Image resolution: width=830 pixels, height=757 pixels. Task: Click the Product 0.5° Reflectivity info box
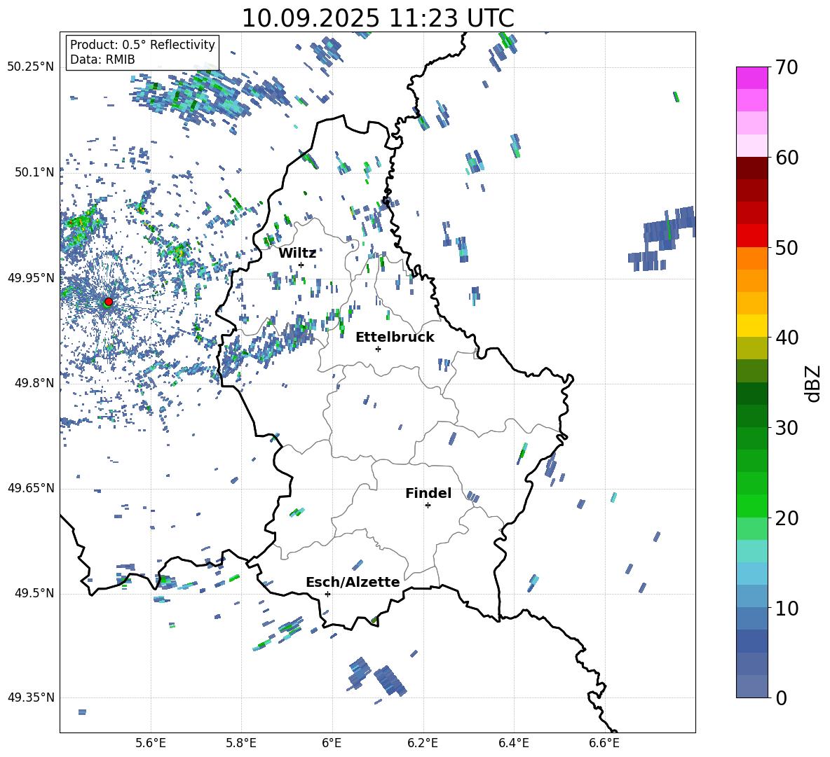tap(142, 53)
